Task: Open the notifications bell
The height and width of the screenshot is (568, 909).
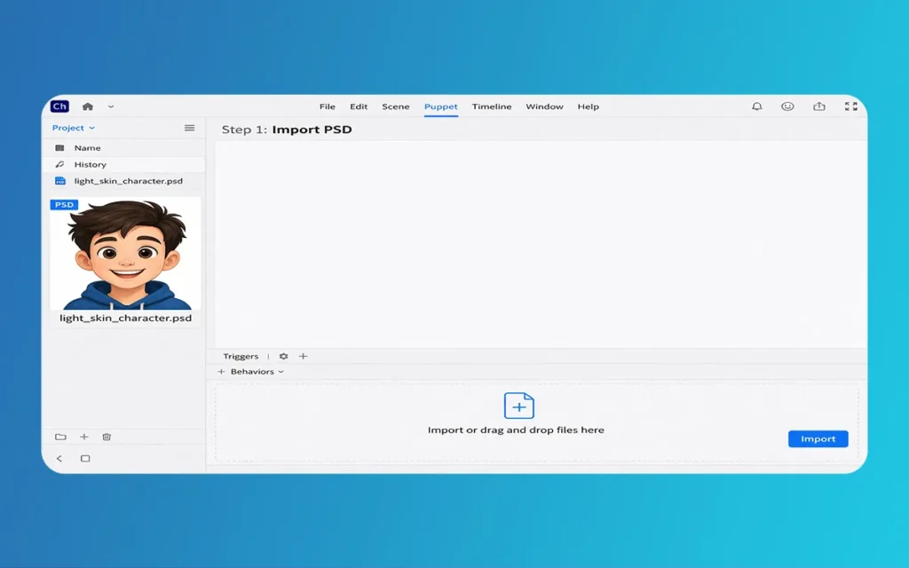Action: click(756, 106)
